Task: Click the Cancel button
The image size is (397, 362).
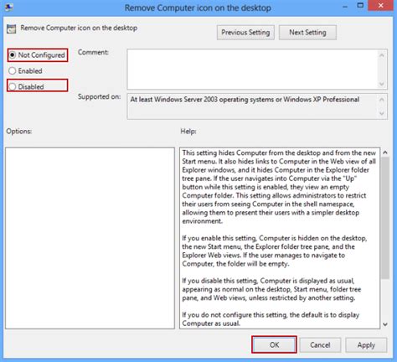Action: point(320,345)
